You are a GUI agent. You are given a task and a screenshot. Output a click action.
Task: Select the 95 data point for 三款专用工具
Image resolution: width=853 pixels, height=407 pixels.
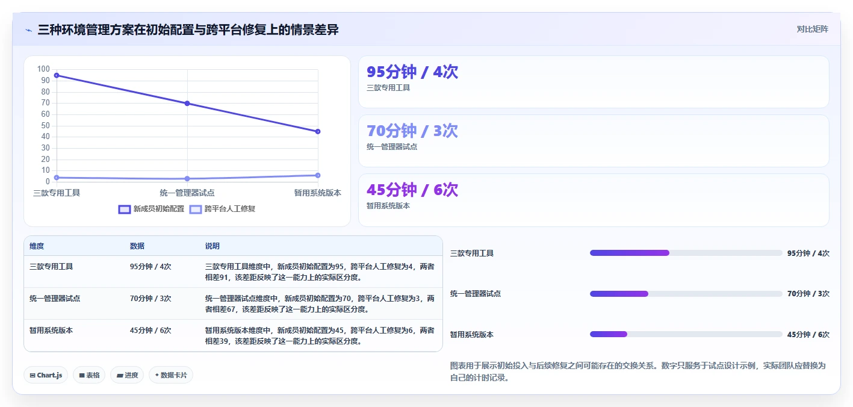click(x=57, y=75)
